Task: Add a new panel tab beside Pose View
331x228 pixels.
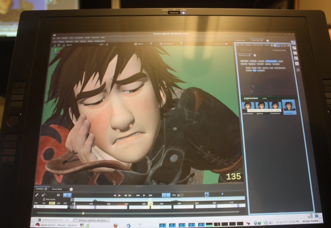Action: click(268, 41)
